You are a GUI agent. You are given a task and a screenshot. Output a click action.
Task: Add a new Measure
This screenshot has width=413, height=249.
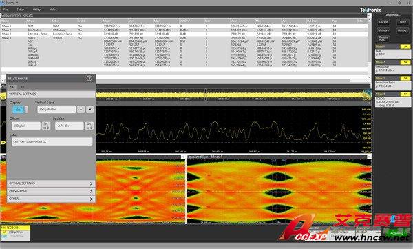tap(383, 30)
